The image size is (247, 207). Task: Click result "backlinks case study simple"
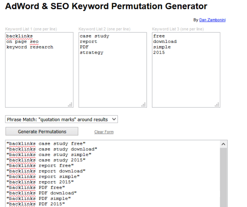(49, 155)
